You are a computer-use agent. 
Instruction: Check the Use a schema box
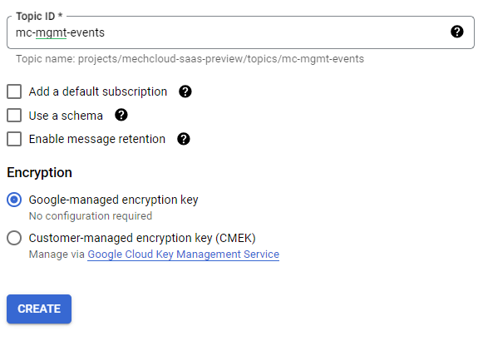14,116
